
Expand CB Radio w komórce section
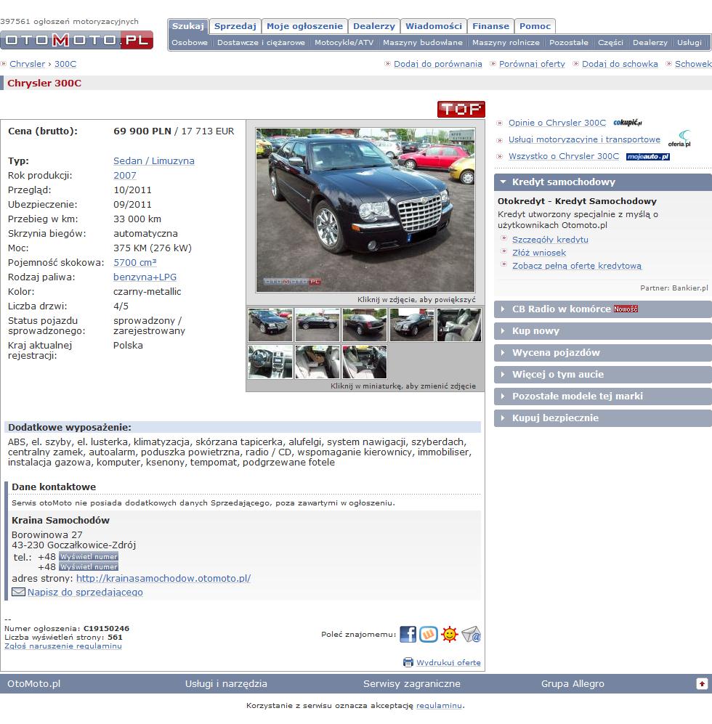click(x=603, y=309)
